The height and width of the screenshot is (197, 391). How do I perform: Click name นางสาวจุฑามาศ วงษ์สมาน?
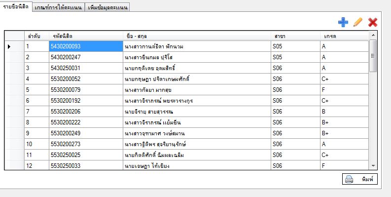click(x=197, y=133)
